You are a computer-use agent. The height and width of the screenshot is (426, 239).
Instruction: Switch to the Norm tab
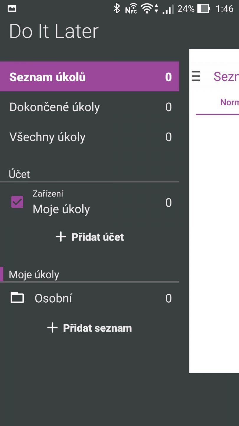click(229, 102)
